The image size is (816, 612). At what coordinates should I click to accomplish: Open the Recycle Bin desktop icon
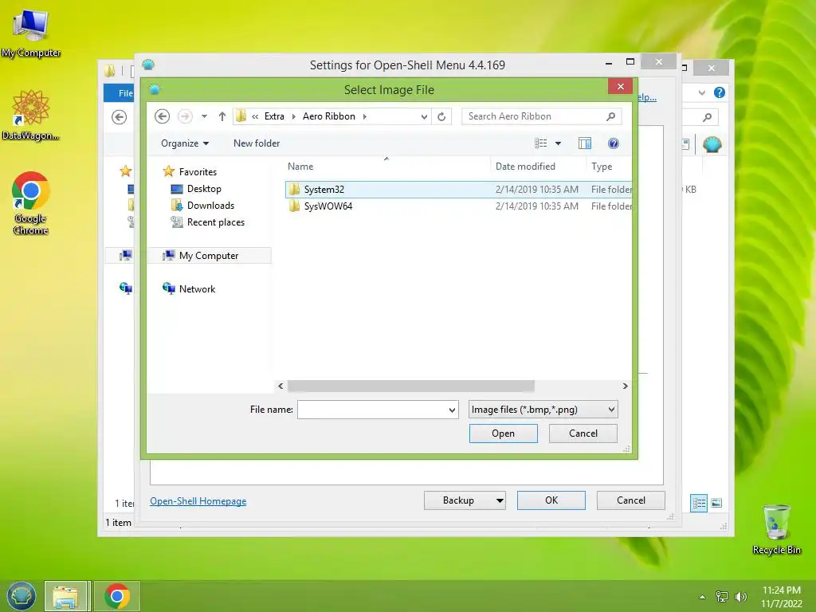pos(776,530)
